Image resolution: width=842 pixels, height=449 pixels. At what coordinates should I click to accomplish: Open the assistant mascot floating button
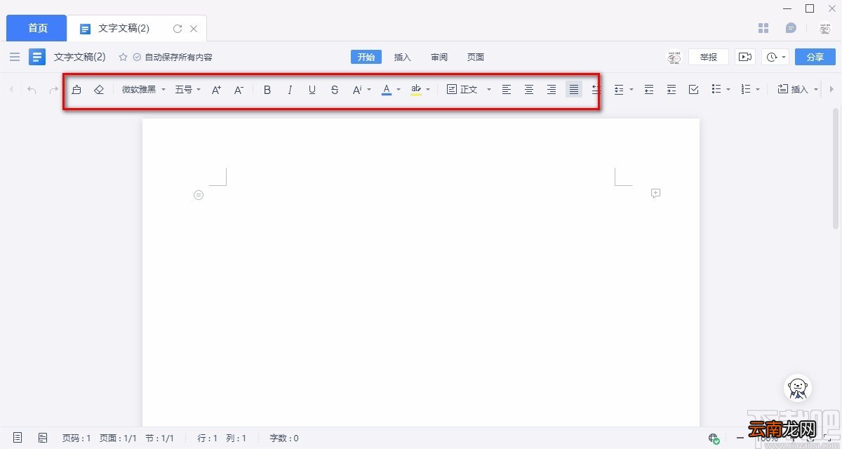click(798, 389)
